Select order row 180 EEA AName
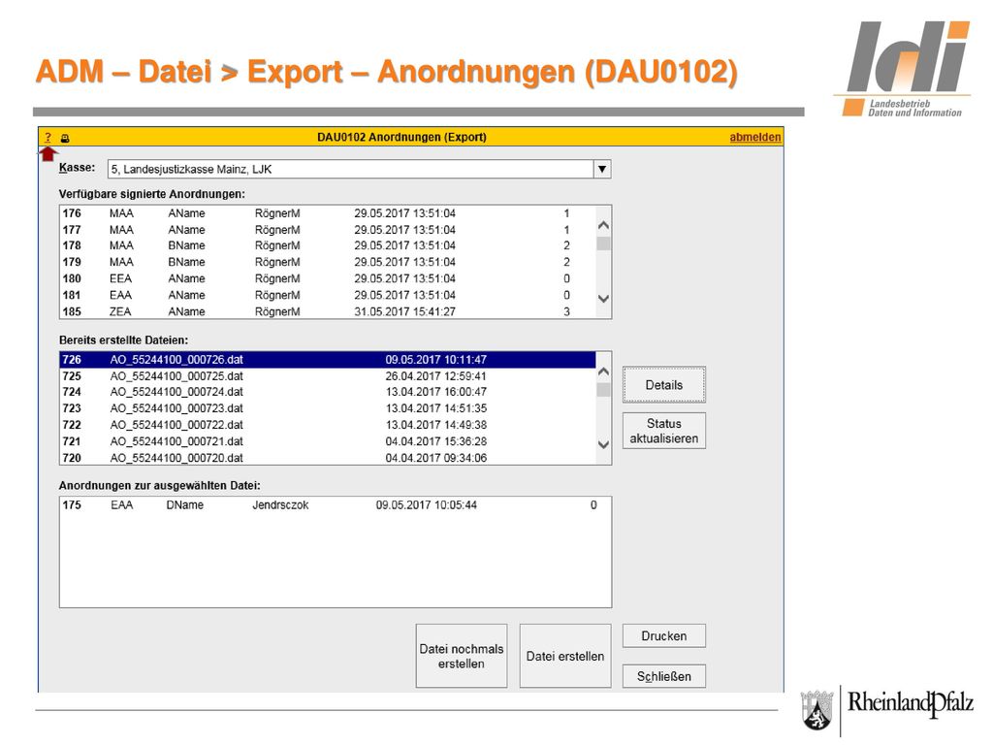 (x=328, y=278)
